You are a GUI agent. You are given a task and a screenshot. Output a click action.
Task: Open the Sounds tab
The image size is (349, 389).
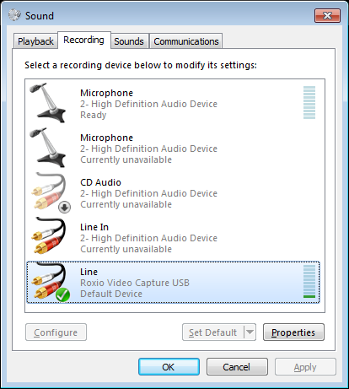click(x=129, y=41)
